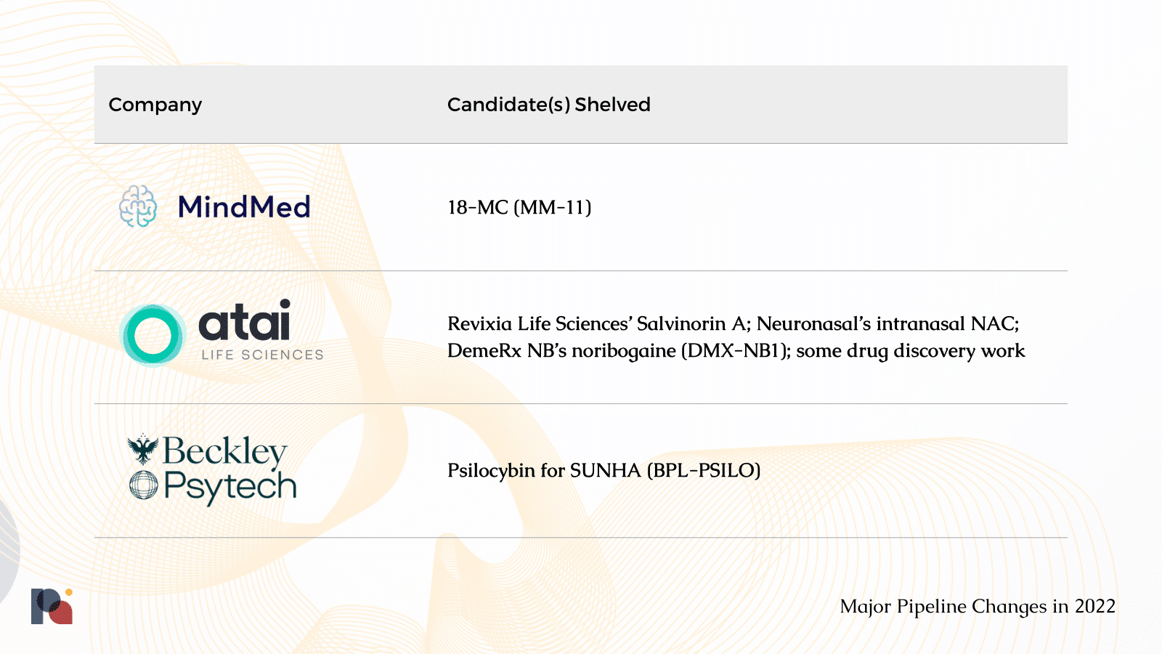Click DemeRx NB's noribogaine (DMX-NB1) line
The image size is (1162, 654).
[x=619, y=351]
